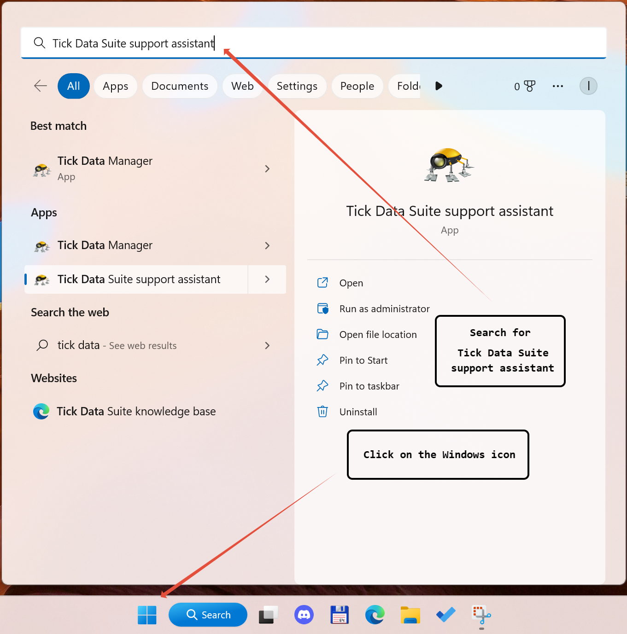The width and height of the screenshot is (627, 634).
Task: Click inside the search text field
Action: [314, 43]
